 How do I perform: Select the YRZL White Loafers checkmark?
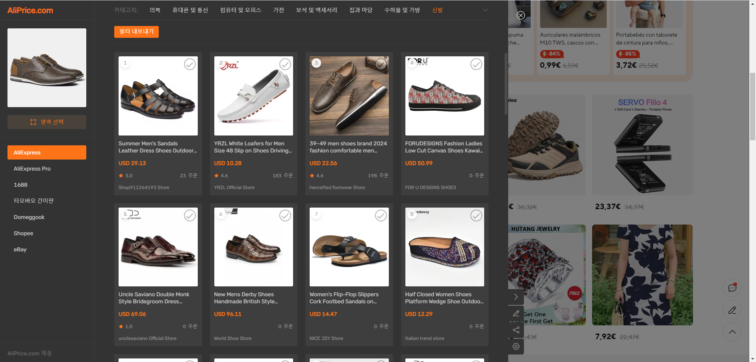pyautogui.click(x=285, y=64)
